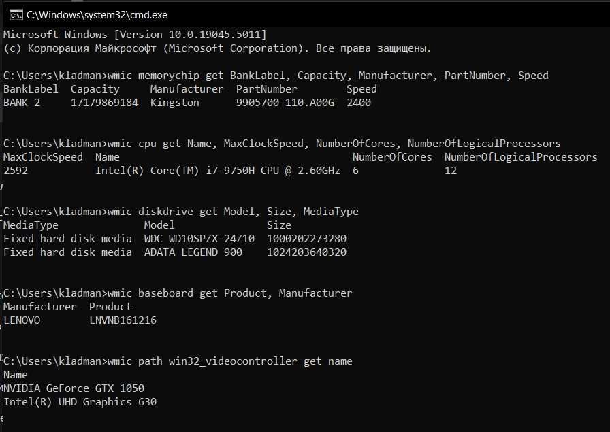This screenshot has width=610, height=432.
Task: Click the LNVNB161216 baseboard product
Action: 123,320
